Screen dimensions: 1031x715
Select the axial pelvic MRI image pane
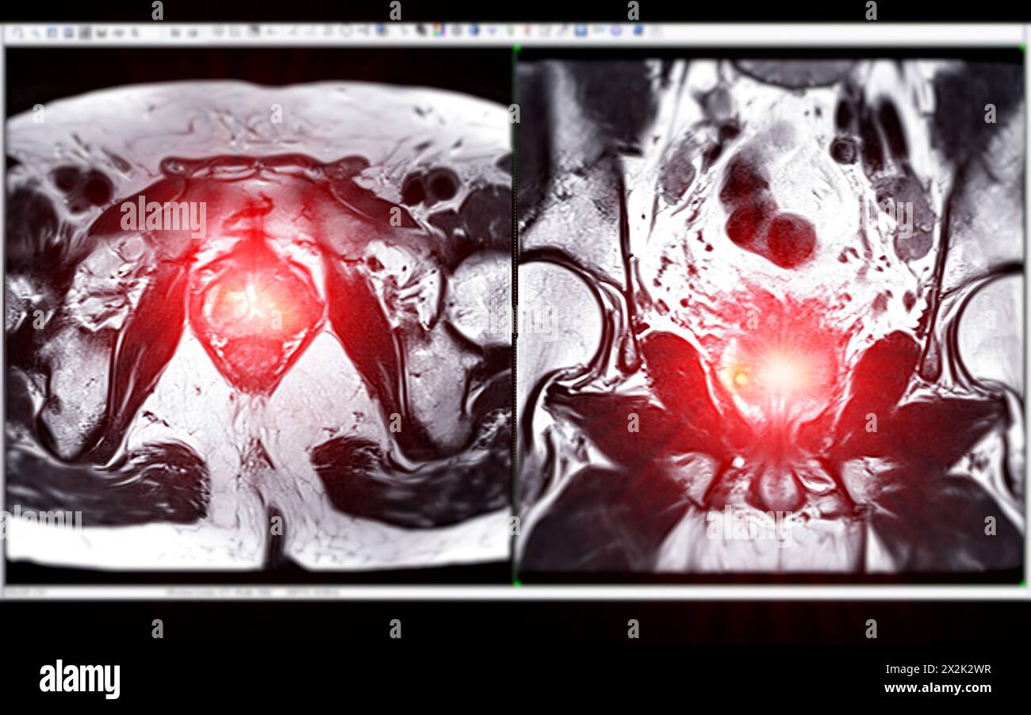[x=258, y=315]
